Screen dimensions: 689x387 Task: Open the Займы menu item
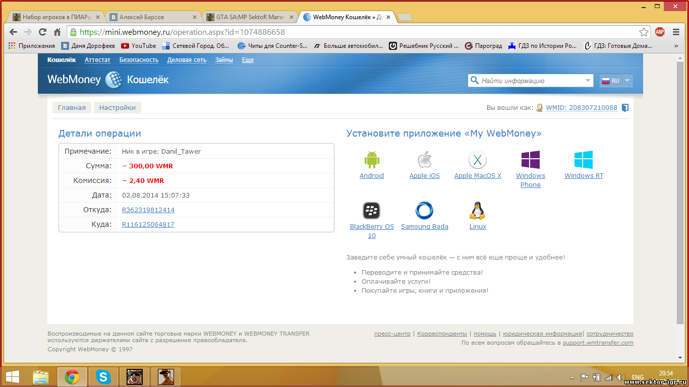[x=224, y=60]
